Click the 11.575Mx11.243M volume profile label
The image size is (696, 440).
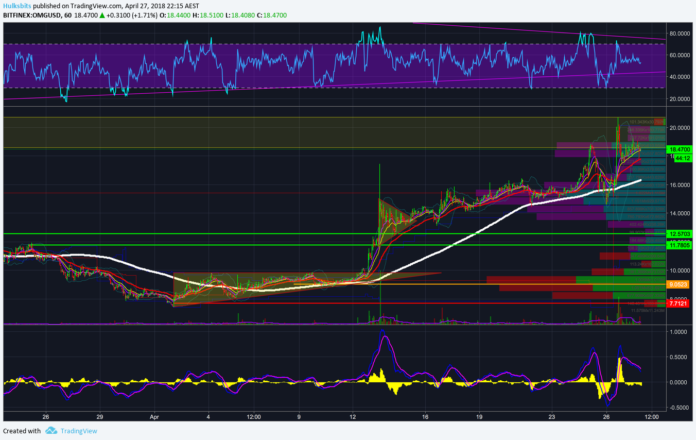pyautogui.click(x=647, y=310)
